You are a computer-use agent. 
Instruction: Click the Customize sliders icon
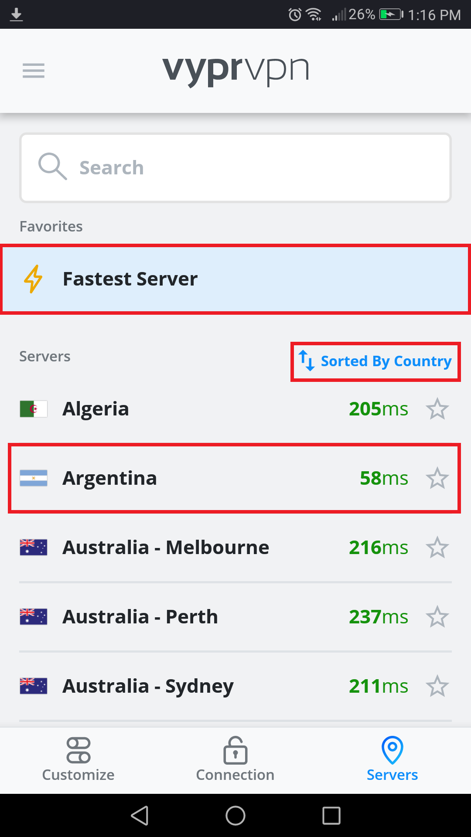pyautogui.click(x=78, y=750)
